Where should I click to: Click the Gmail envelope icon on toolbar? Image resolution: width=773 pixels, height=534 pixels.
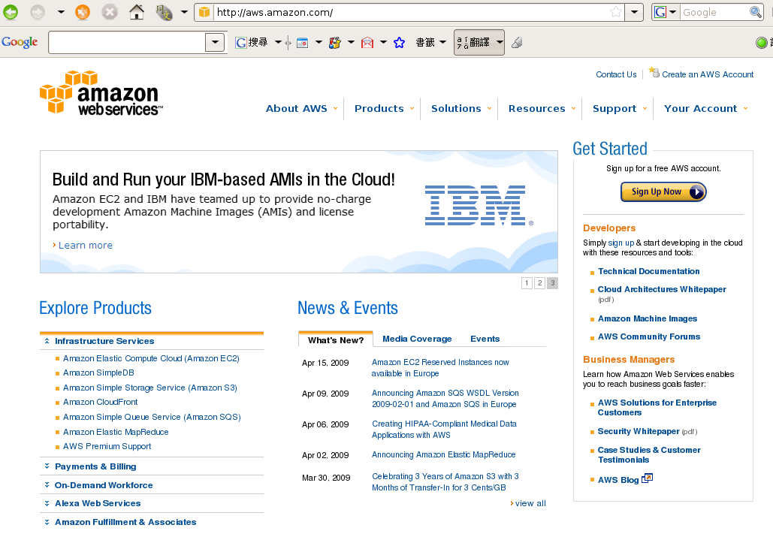367,43
